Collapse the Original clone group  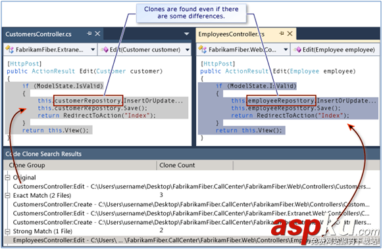click(8, 177)
